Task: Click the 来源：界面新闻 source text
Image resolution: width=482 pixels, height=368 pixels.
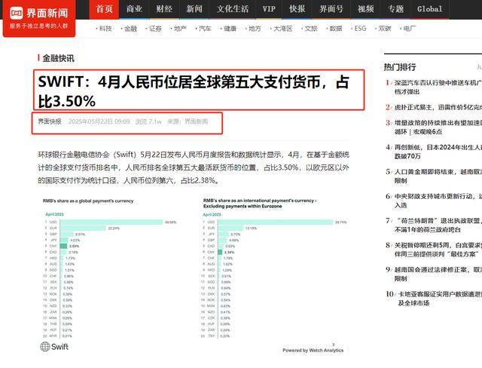Action: pyautogui.click(x=188, y=121)
